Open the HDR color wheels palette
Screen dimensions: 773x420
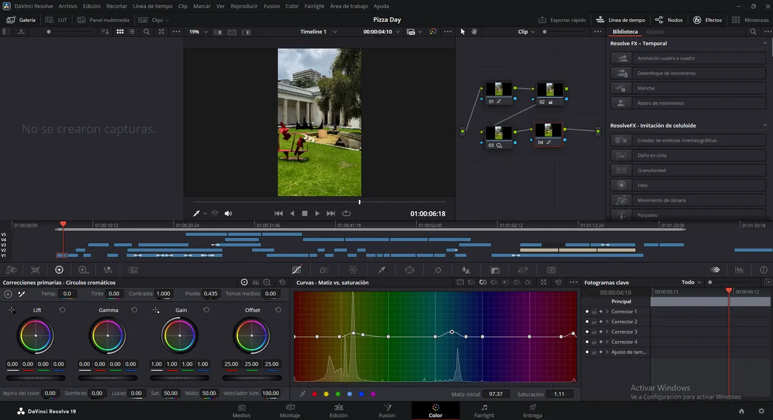pyautogui.click(x=83, y=270)
